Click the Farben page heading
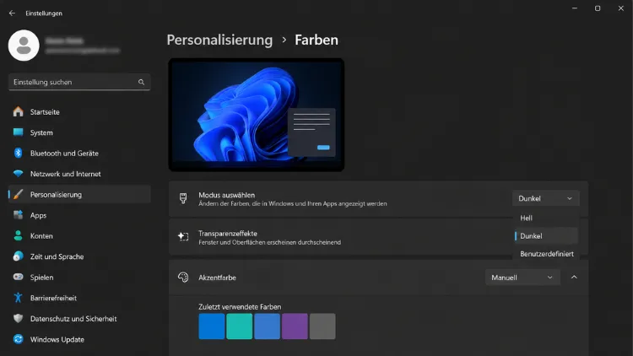633x356 pixels. coord(316,40)
